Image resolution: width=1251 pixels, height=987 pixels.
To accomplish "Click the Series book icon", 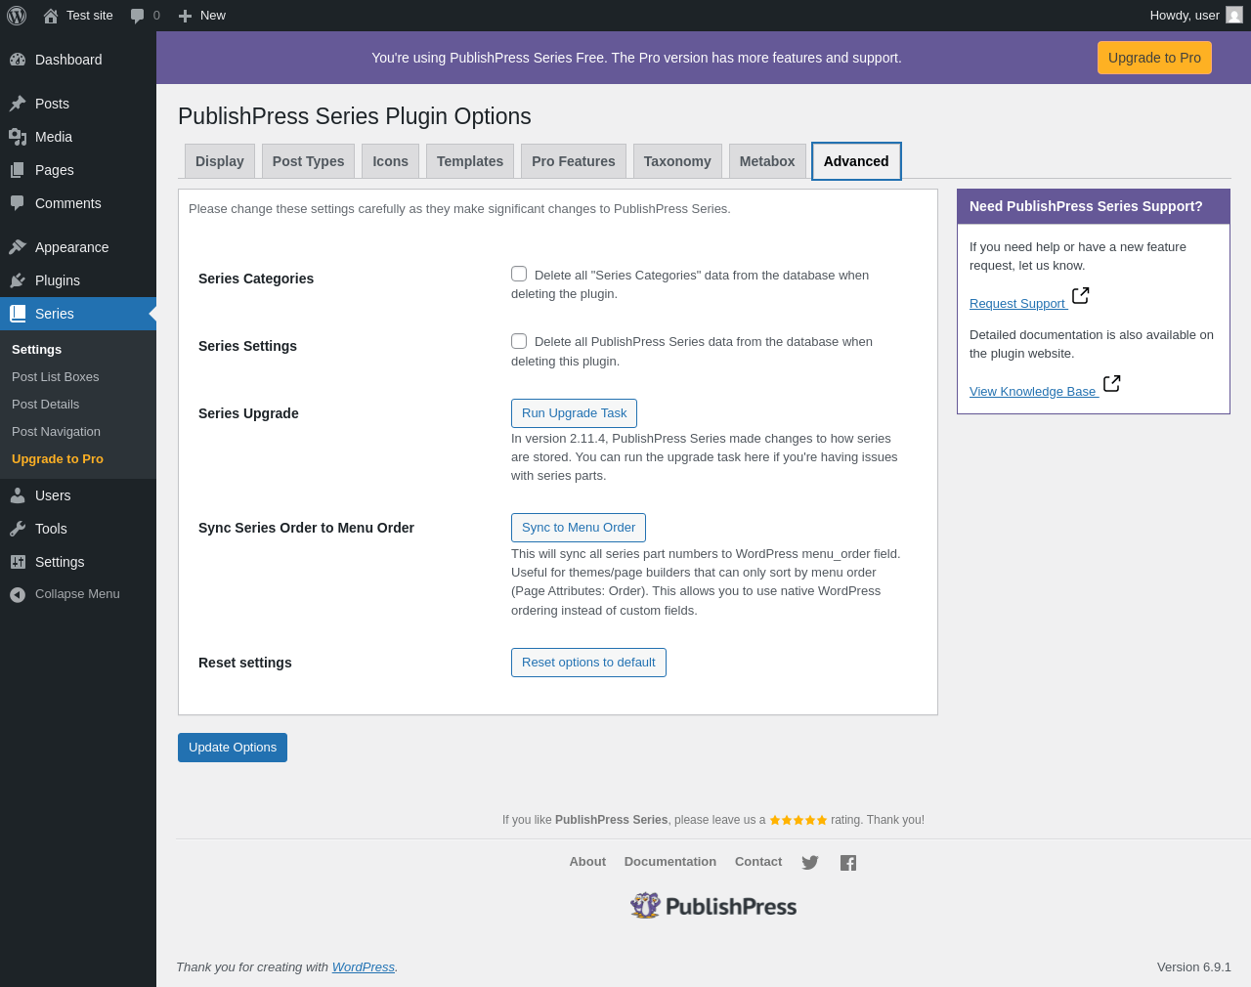I will pos(18,314).
